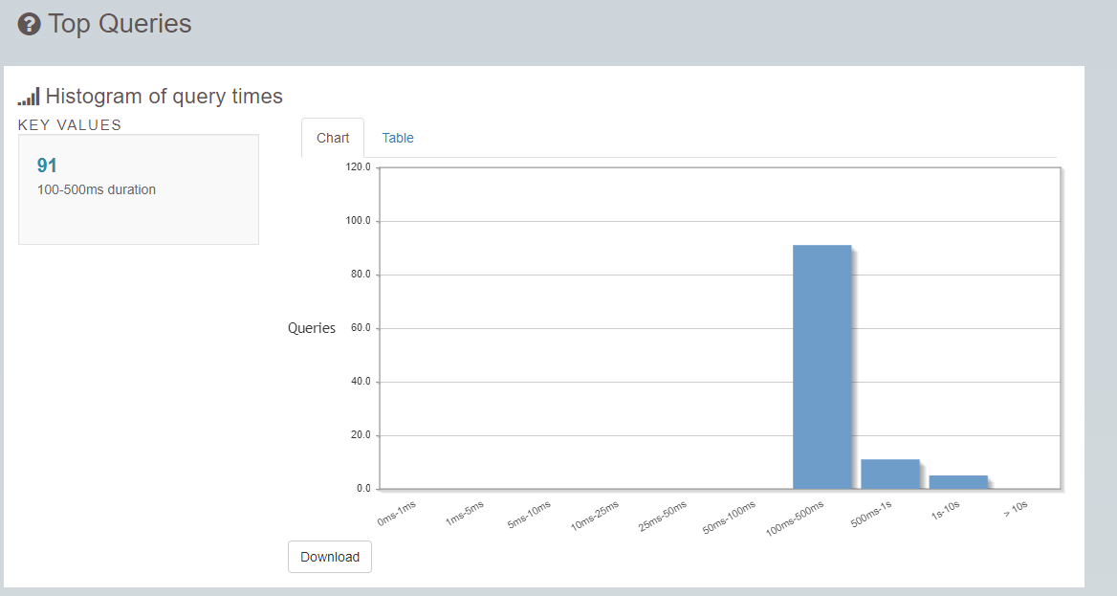1117x596 pixels.
Task: Click the 25ms-50ms axis label
Action: (x=663, y=517)
